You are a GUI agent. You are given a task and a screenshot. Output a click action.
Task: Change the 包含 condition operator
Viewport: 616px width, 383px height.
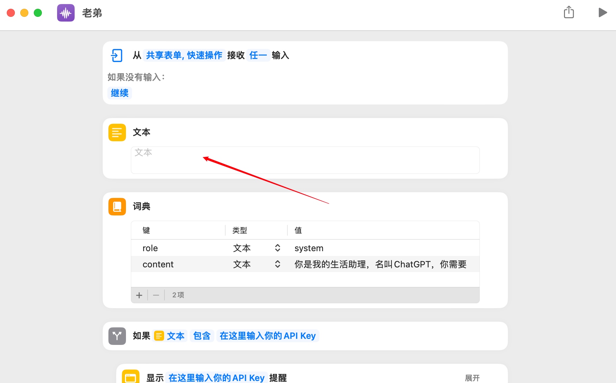point(202,336)
